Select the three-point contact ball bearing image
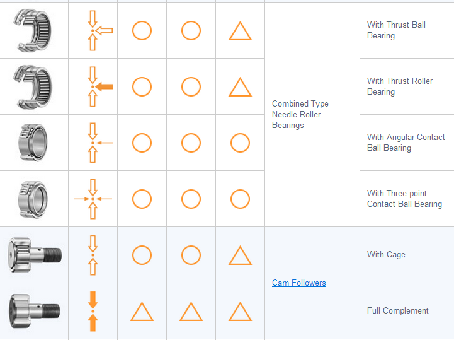454x340 pixels. (35, 199)
